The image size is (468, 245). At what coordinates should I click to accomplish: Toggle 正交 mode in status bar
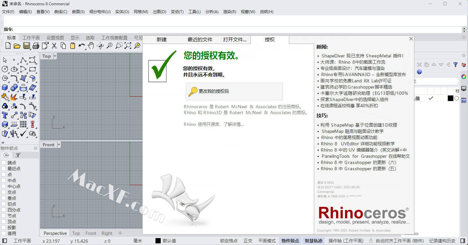pos(248,241)
